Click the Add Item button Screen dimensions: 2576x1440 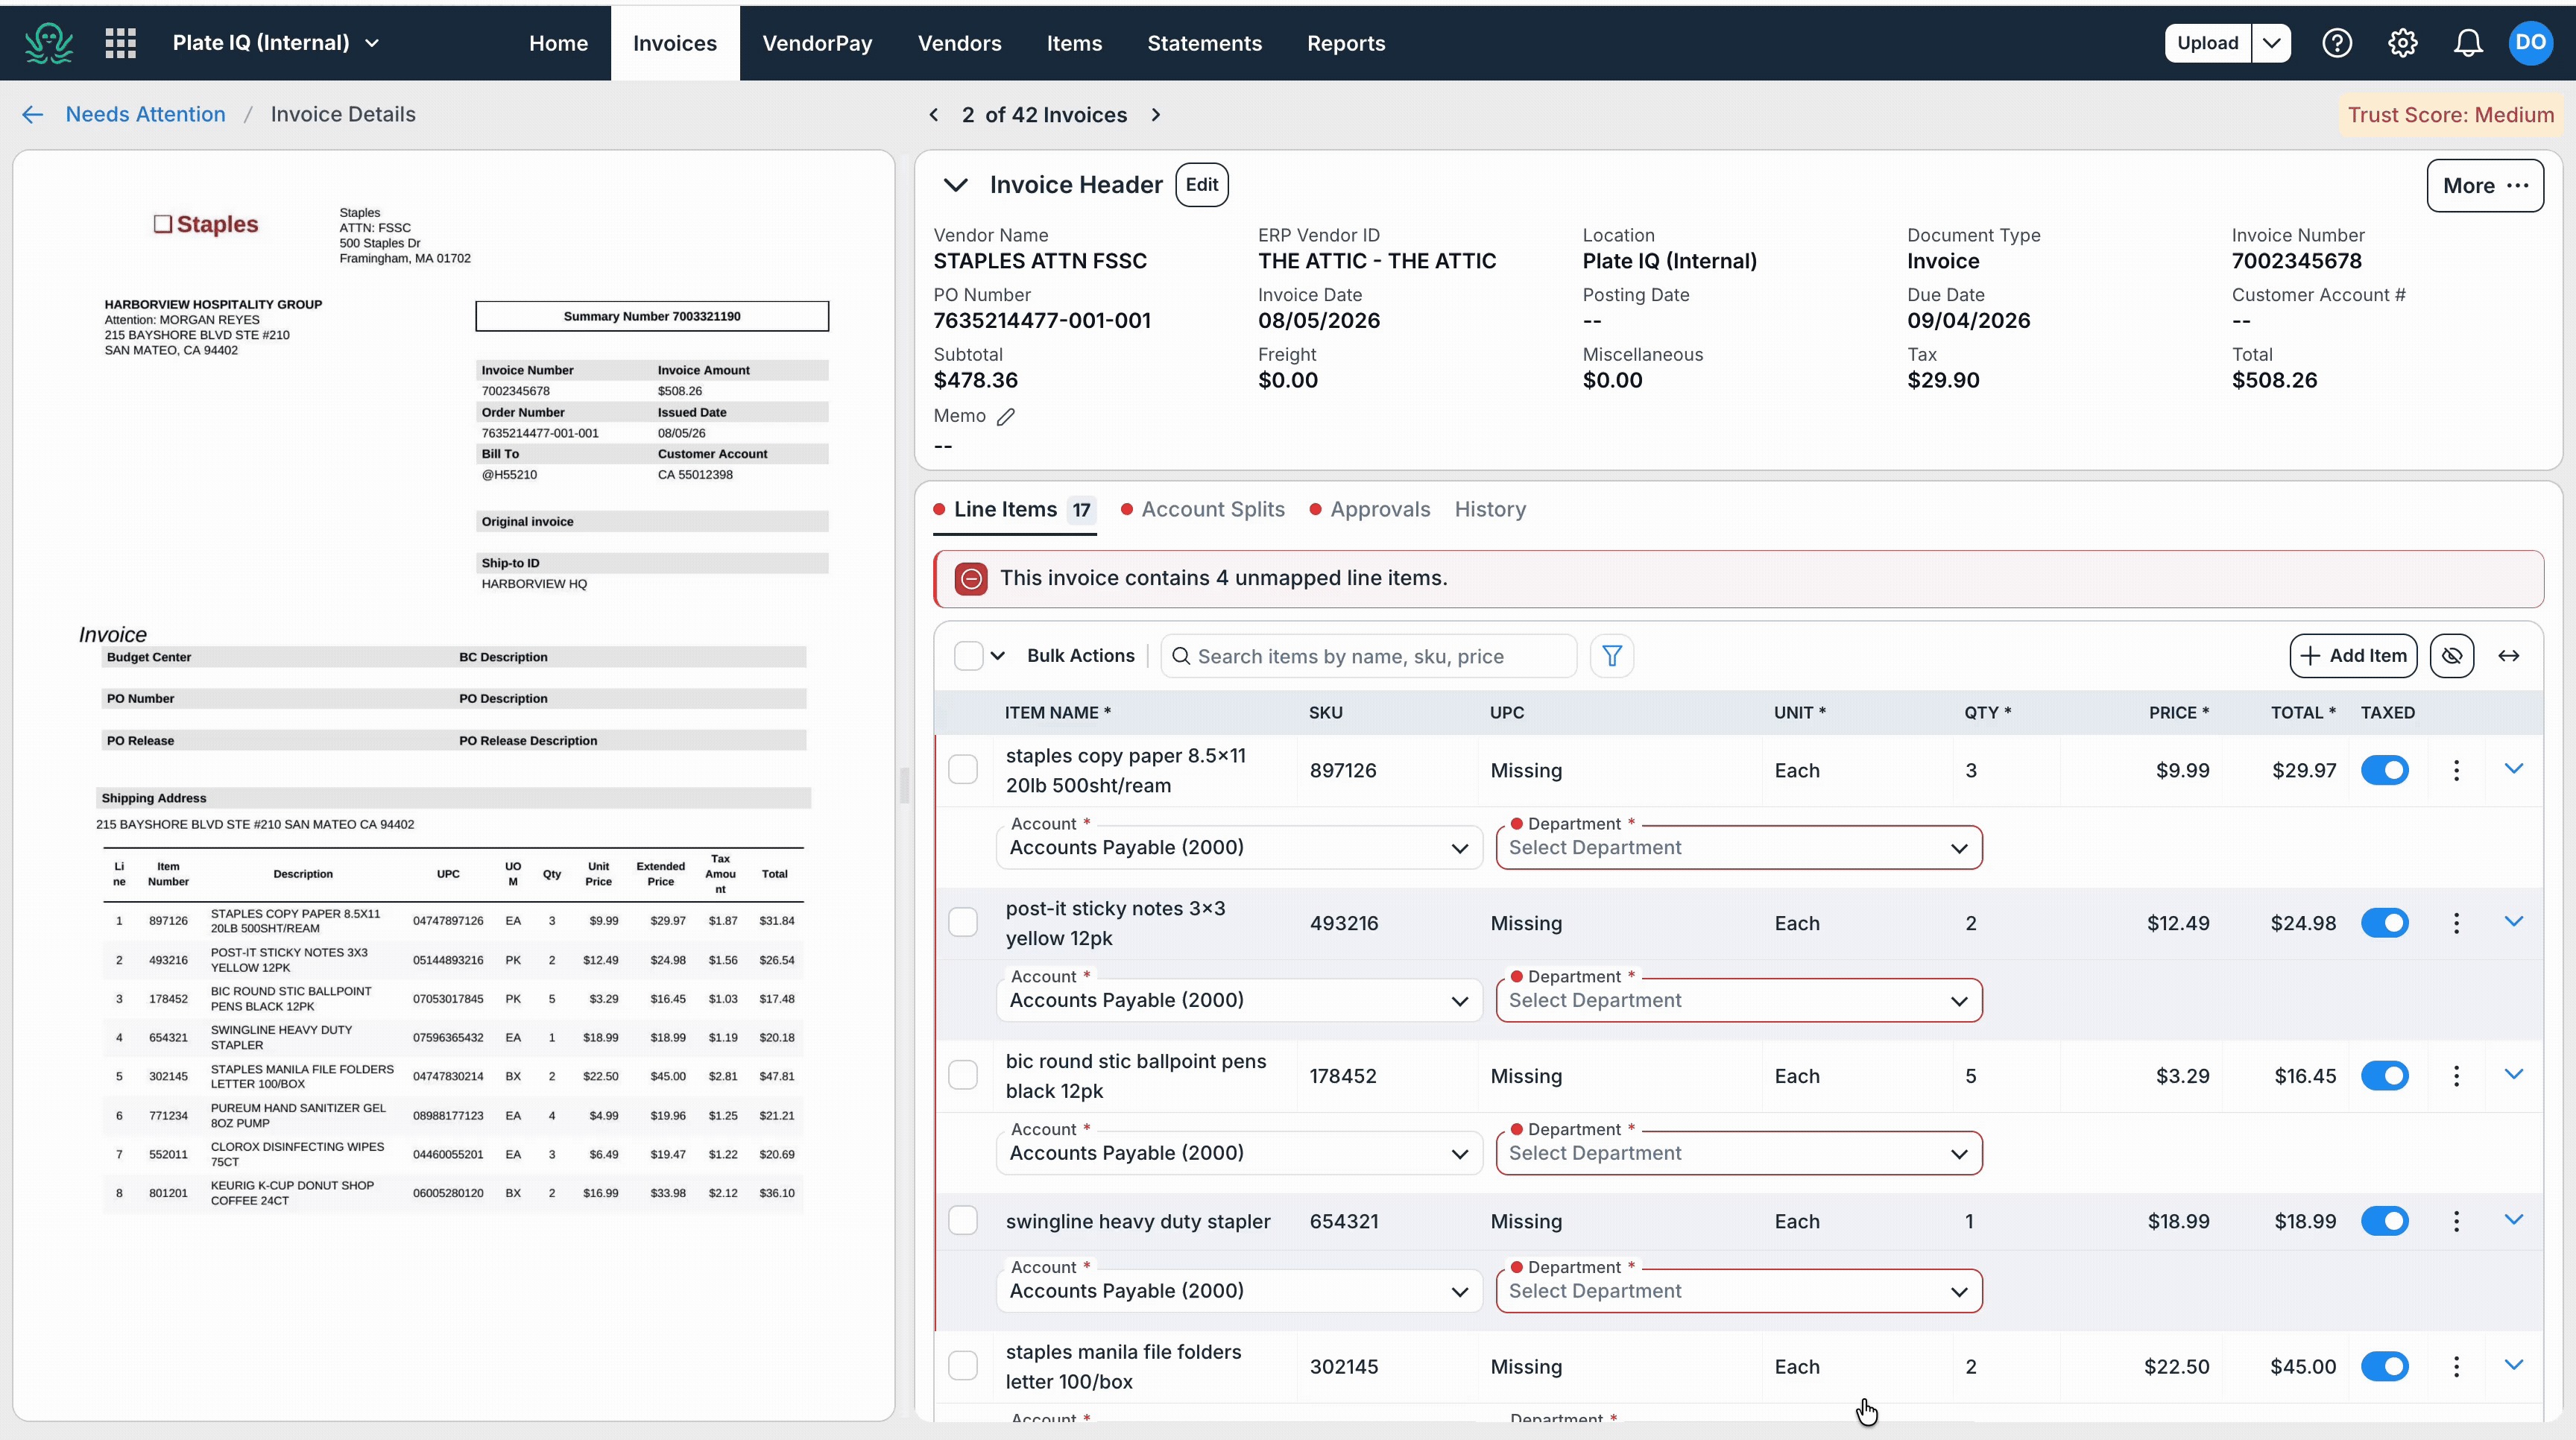pos(2353,656)
